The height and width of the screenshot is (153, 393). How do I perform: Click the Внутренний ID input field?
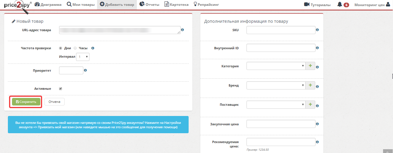pyautogui.click(x=281, y=48)
